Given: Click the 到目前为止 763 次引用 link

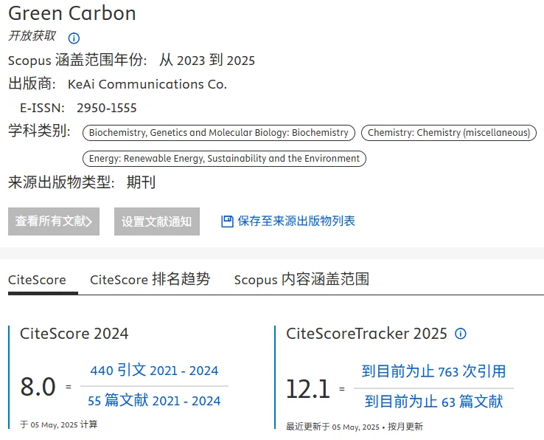Looking at the screenshot, I should (433, 371).
